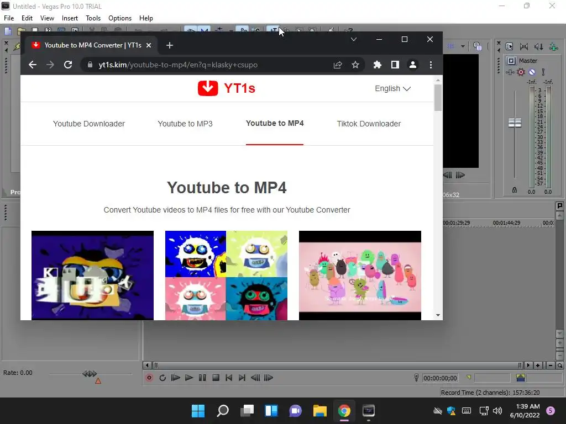Click Downmix Output icon in Vegas mixer
Viewport: 566px width, 424px height.
(x=524, y=46)
